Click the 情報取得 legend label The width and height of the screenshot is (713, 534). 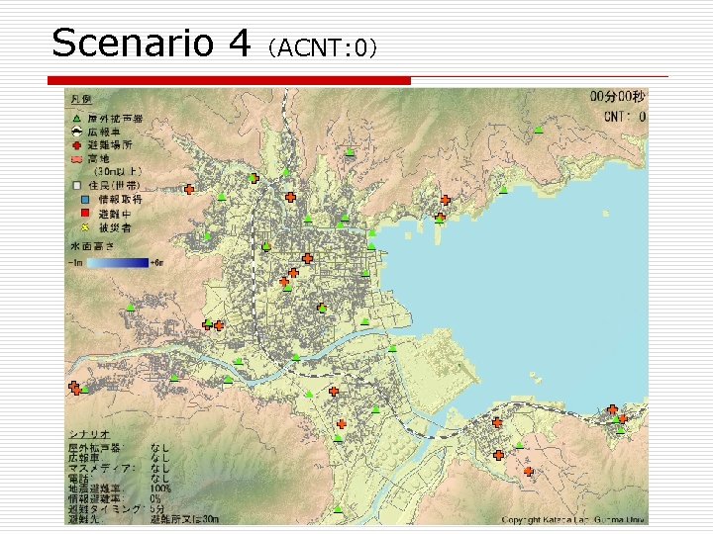(121, 199)
